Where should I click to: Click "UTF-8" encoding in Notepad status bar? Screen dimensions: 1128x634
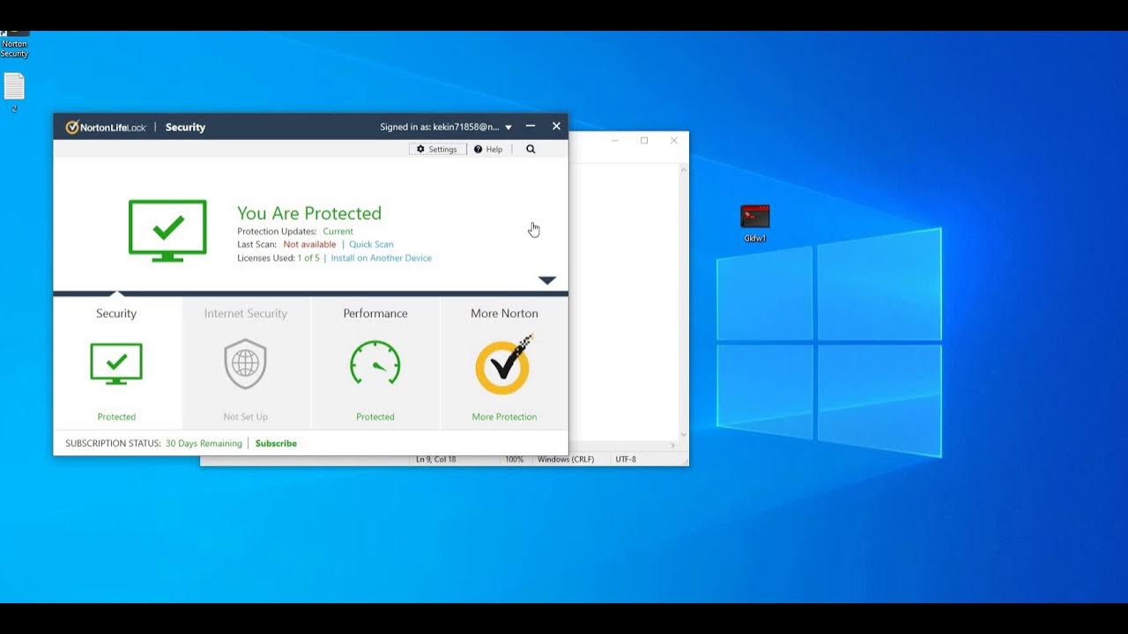[626, 460]
